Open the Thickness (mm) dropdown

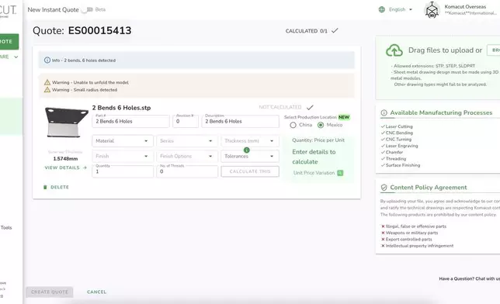point(250,141)
